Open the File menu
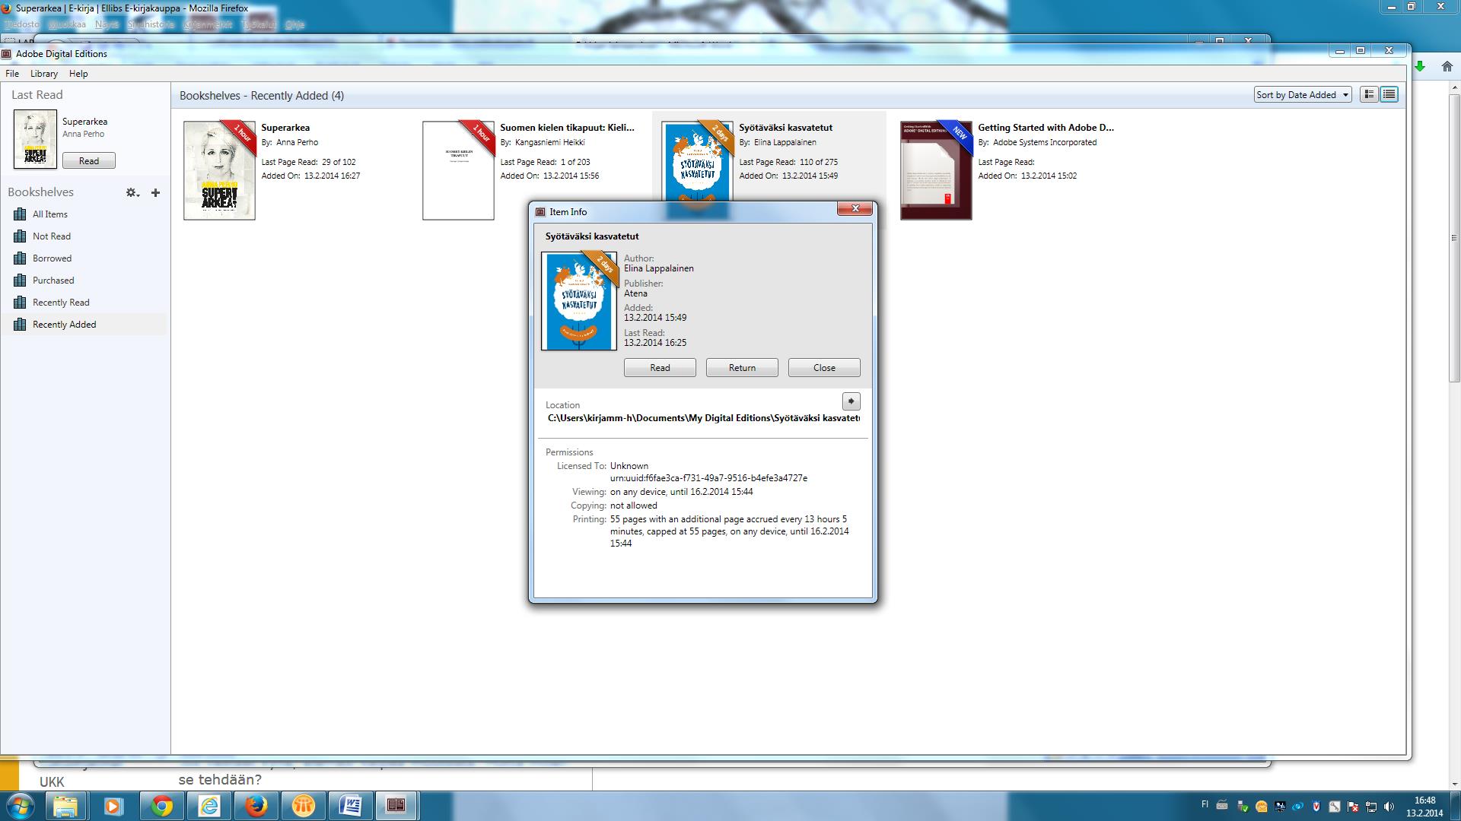 tap(12, 74)
